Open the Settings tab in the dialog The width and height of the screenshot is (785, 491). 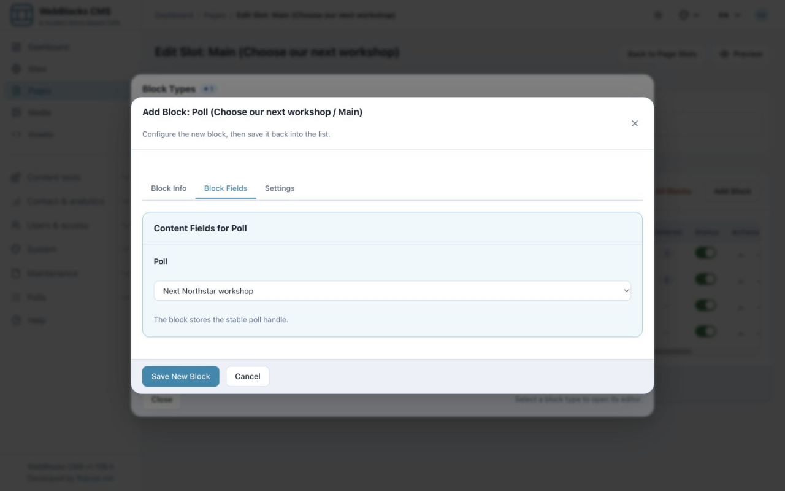tap(280, 188)
